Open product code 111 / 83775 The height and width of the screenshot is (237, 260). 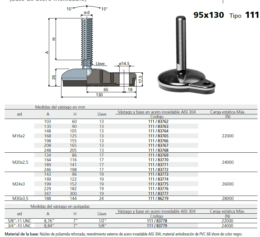pyautogui.click(x=158, y=184)
